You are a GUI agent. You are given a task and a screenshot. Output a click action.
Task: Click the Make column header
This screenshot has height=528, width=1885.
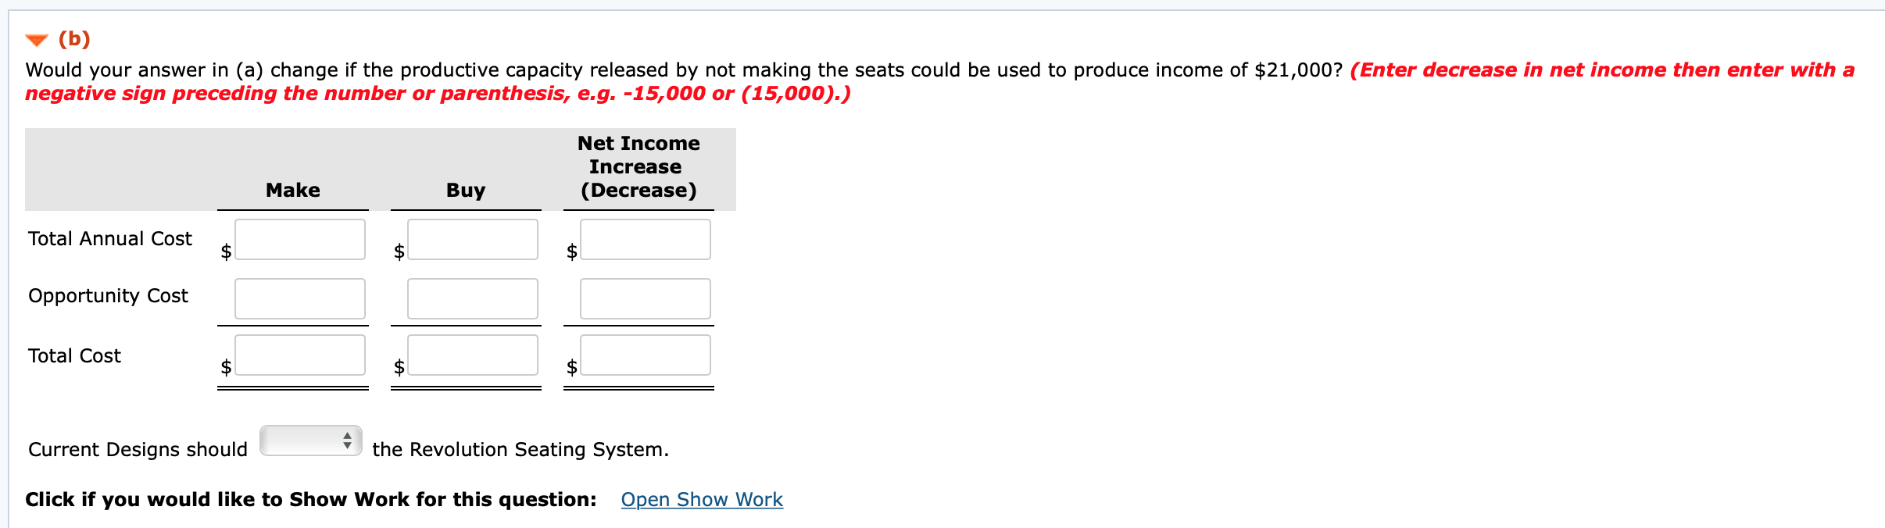292,190
